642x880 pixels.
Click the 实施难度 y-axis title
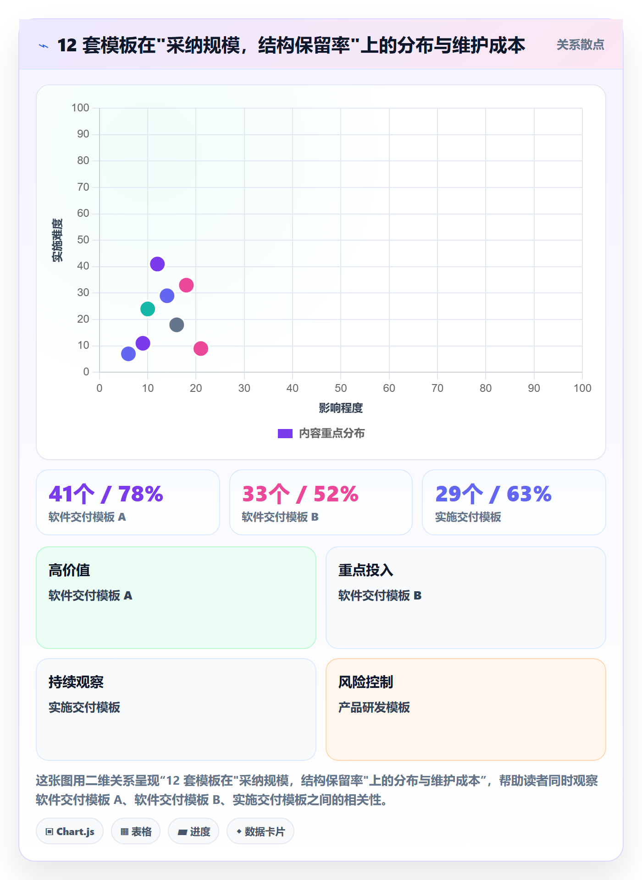pos(57,240)
